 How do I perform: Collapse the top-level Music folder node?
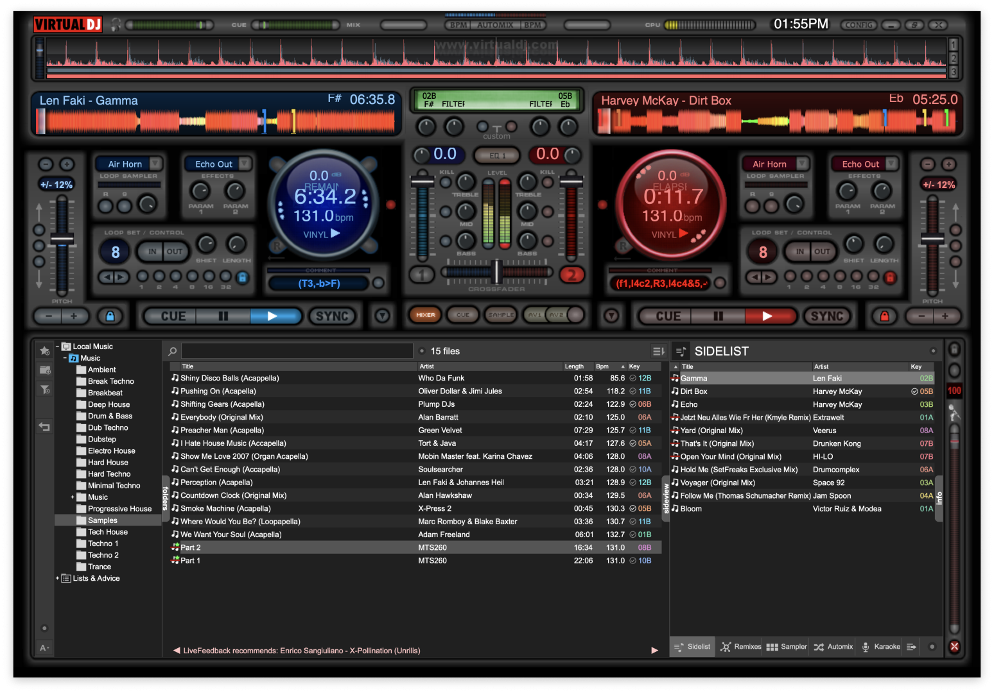pyautogui.click(x=65, y=358)
